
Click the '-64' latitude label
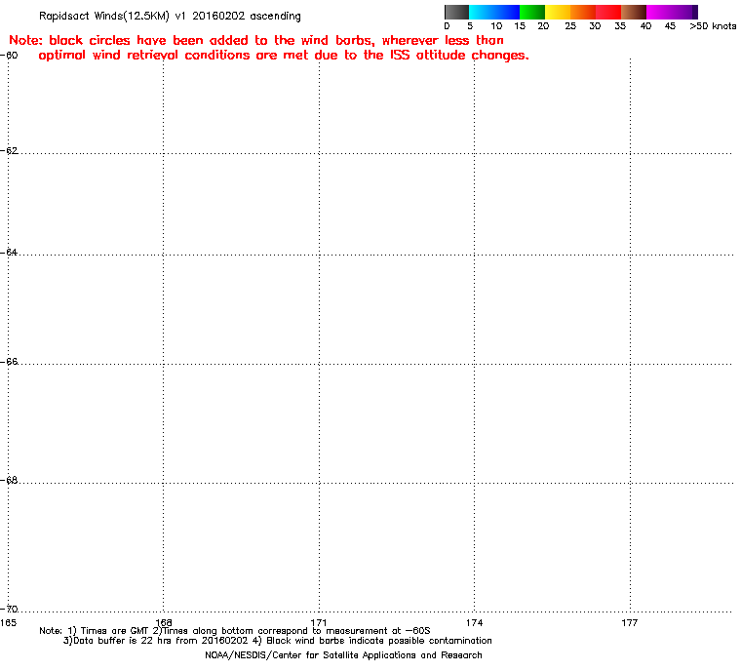click(9, 253)
